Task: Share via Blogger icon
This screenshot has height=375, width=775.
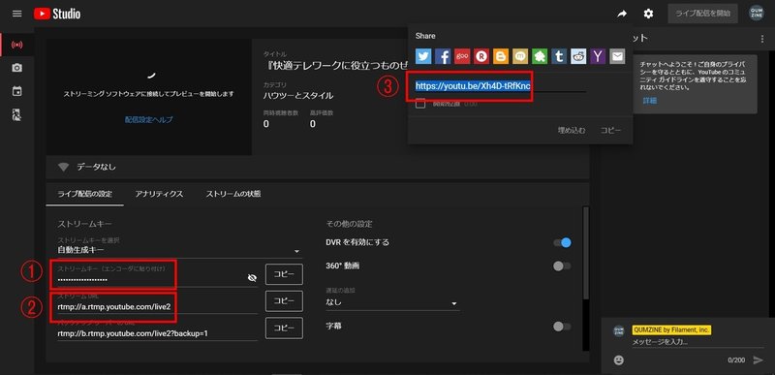Action: tap(501, 56)
